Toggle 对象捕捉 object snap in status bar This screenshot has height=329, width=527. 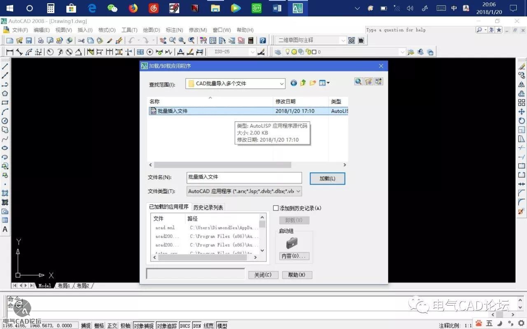coord(143,326)
